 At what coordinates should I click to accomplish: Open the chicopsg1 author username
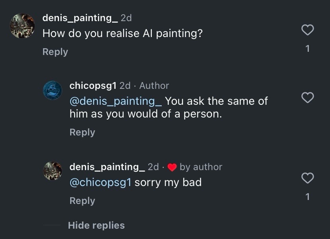[93, 86]
